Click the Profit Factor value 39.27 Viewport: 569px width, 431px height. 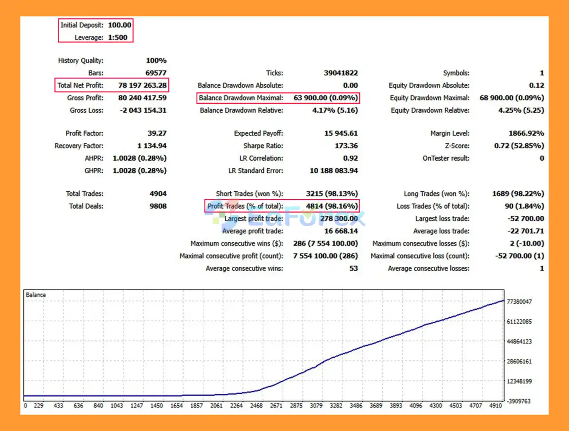pos(157,133)
